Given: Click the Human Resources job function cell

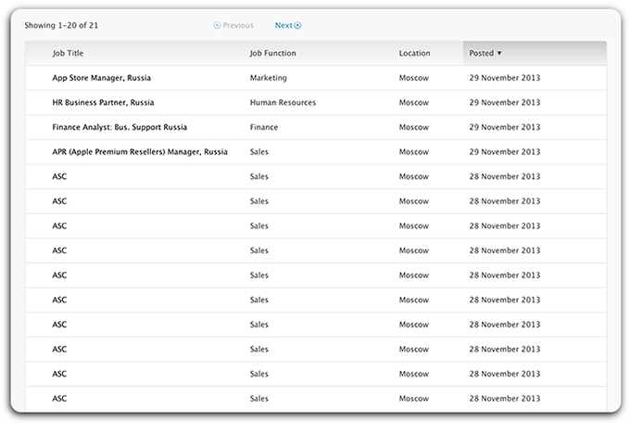Looking at the screenshot, I should pos(283,103).
